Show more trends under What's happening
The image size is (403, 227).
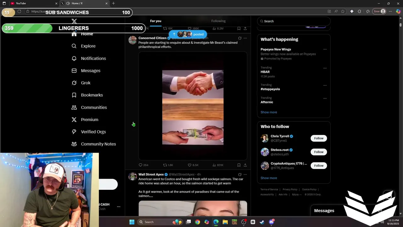click(x=269, y=112)
